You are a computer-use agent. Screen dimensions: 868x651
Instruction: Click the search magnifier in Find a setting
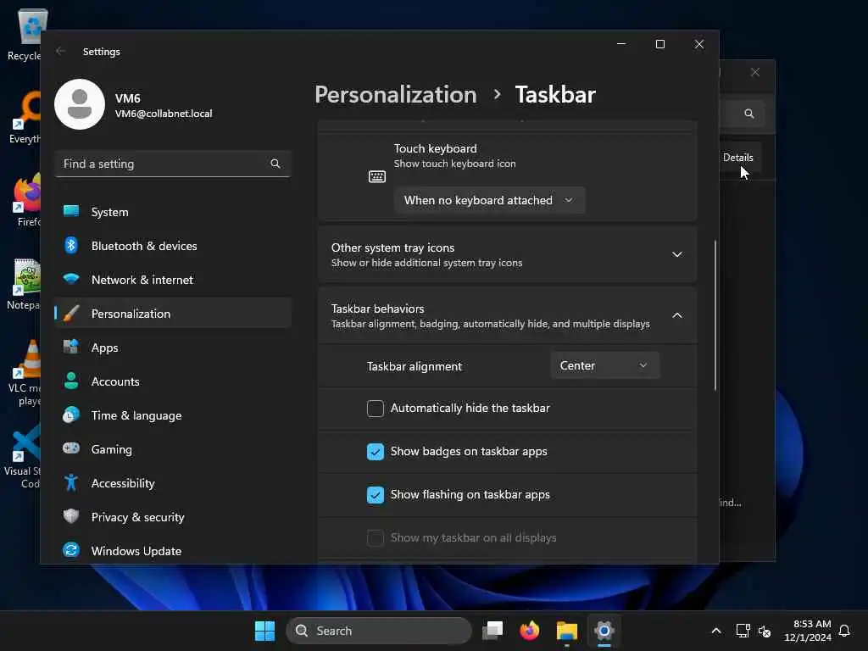pos(275,164)
